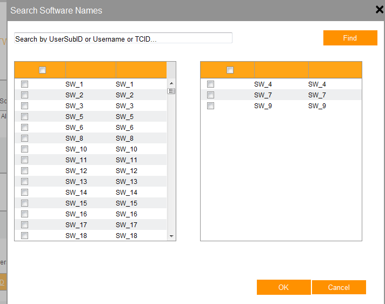The image size is (385, 304).
Task: Select the SW_12 row in left list
Action: [91, 171]
